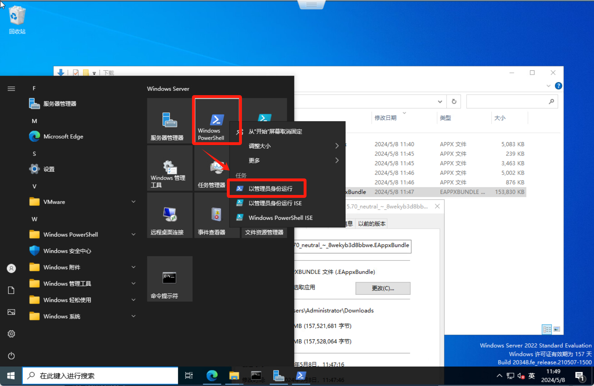Click the power icon in Start menu
Screen dimensions: 594x386
coord(11,356)
